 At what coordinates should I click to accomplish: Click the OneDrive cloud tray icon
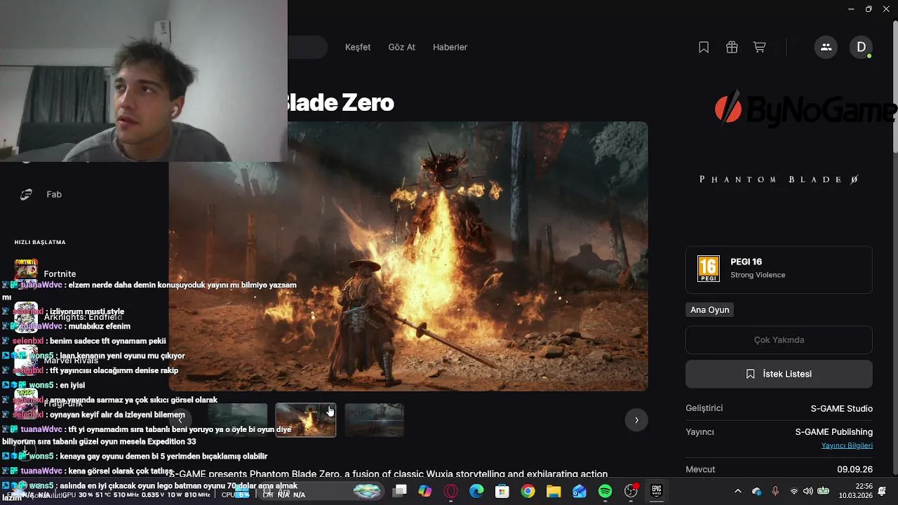pyautogui.click(x=756, y=491)
